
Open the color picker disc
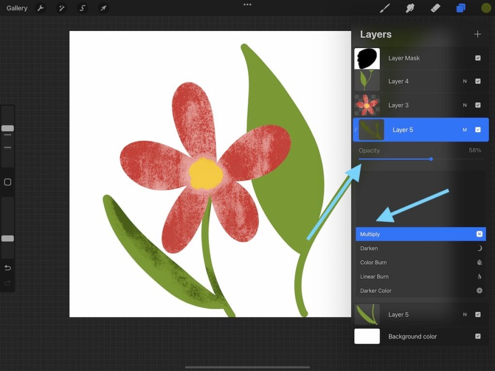(x=485, y=8)
